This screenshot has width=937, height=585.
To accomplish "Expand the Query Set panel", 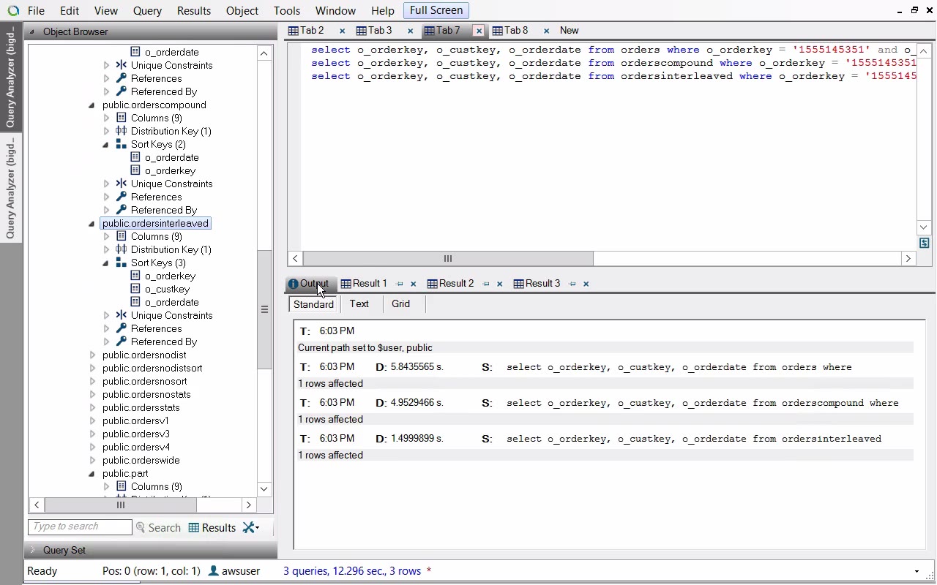I will pos(32,550).
